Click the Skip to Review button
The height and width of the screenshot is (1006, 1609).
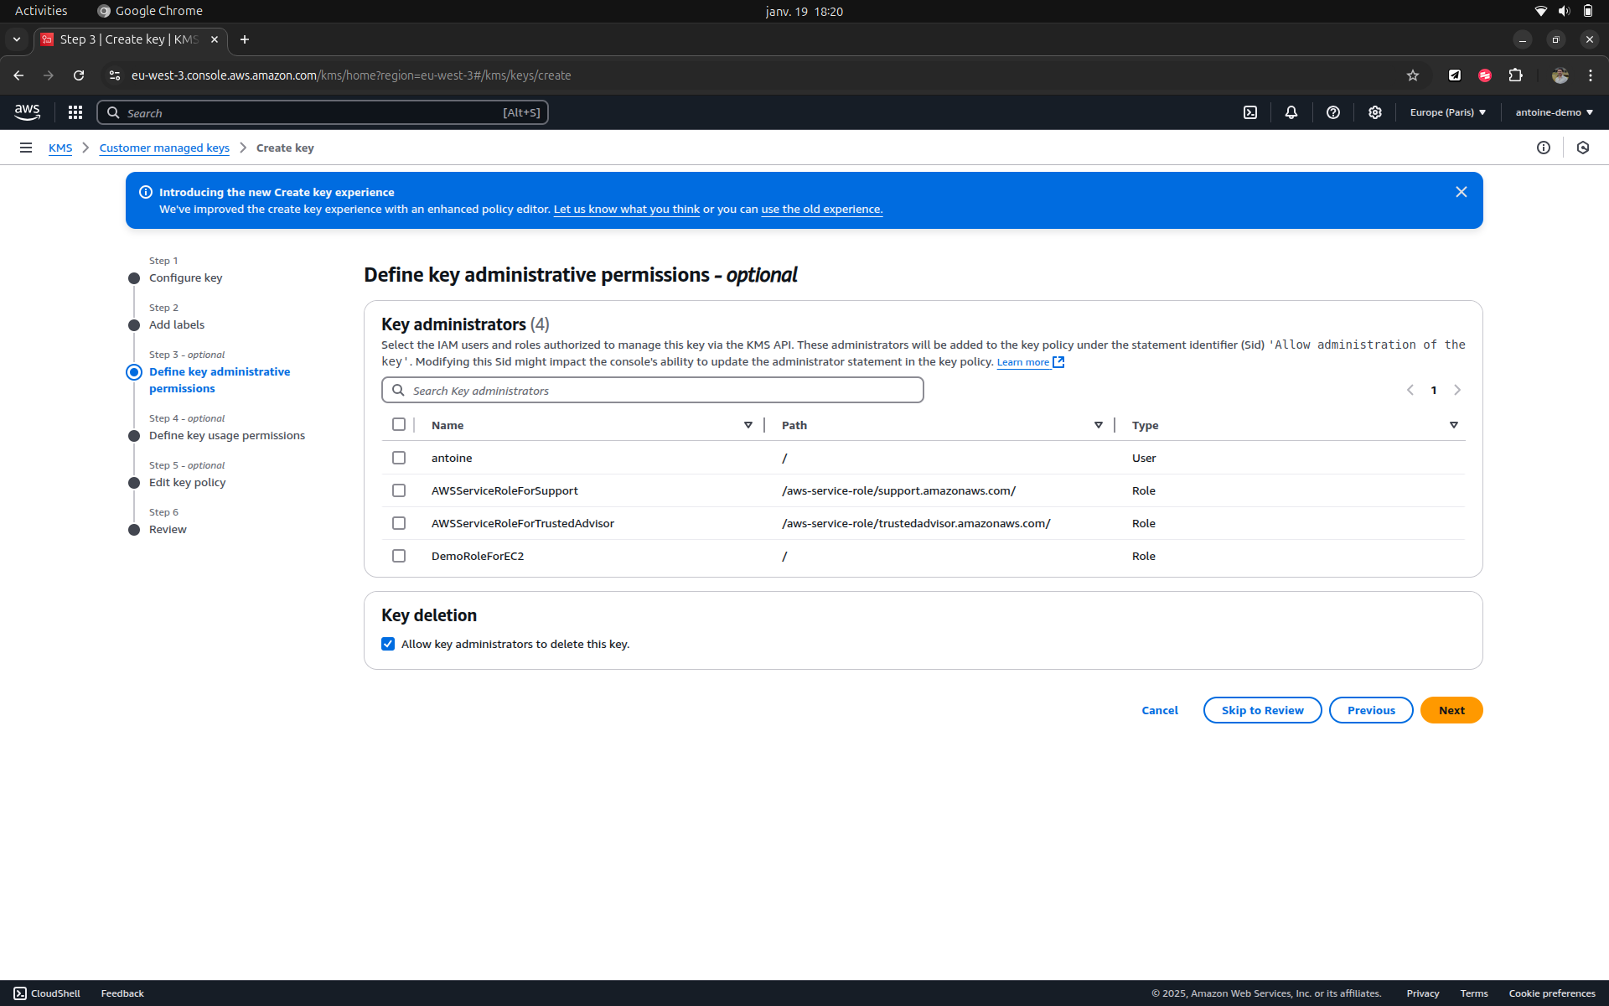coord(1262,710)
